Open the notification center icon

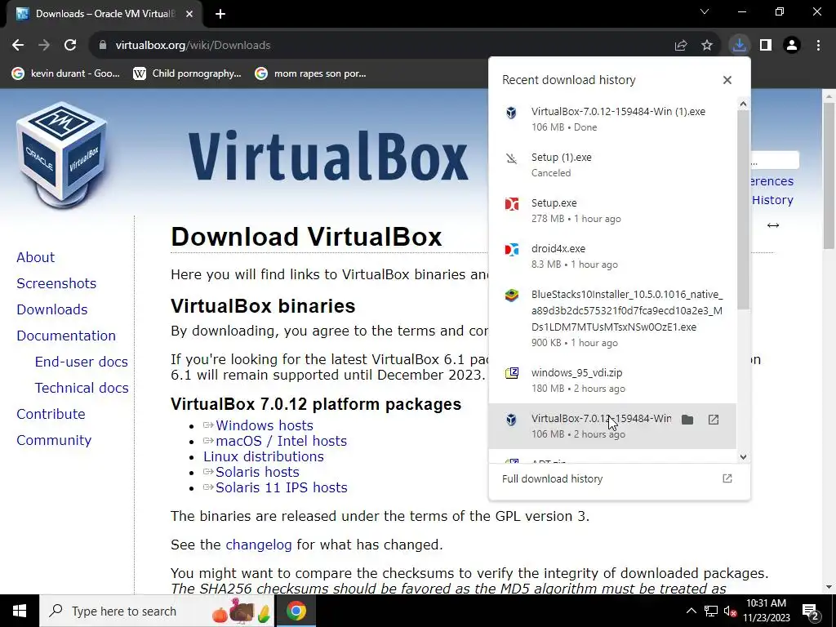[811, 611]
